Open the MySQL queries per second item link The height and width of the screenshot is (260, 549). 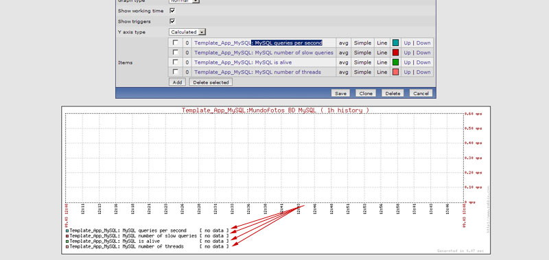click(x=259, y=43)
